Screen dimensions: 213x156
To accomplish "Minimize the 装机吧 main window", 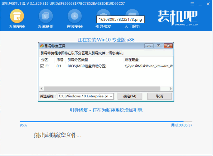I will pos(200,4).
